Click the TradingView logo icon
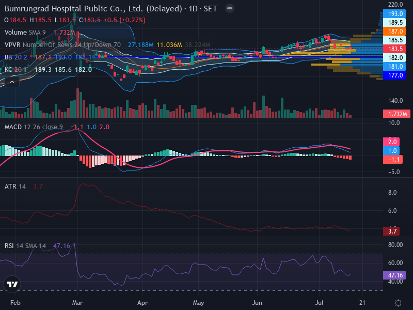Image resolution: width=413 pixels, height=310 pixels. 12,284
